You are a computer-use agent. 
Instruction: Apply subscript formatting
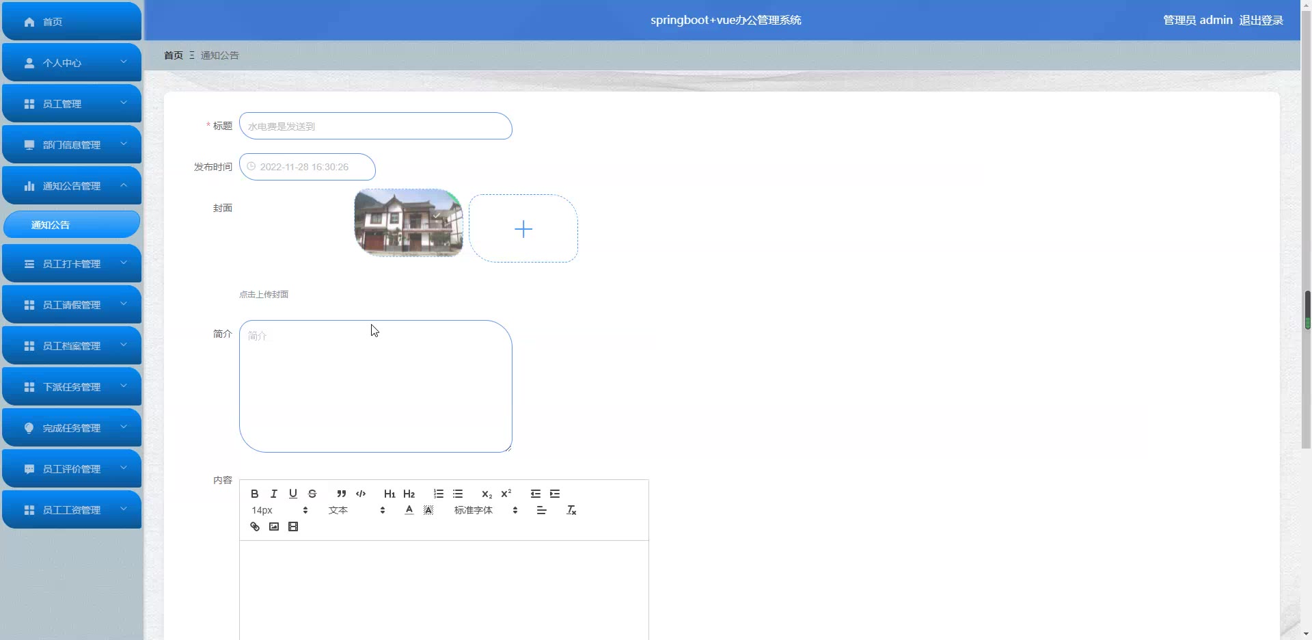487,494
